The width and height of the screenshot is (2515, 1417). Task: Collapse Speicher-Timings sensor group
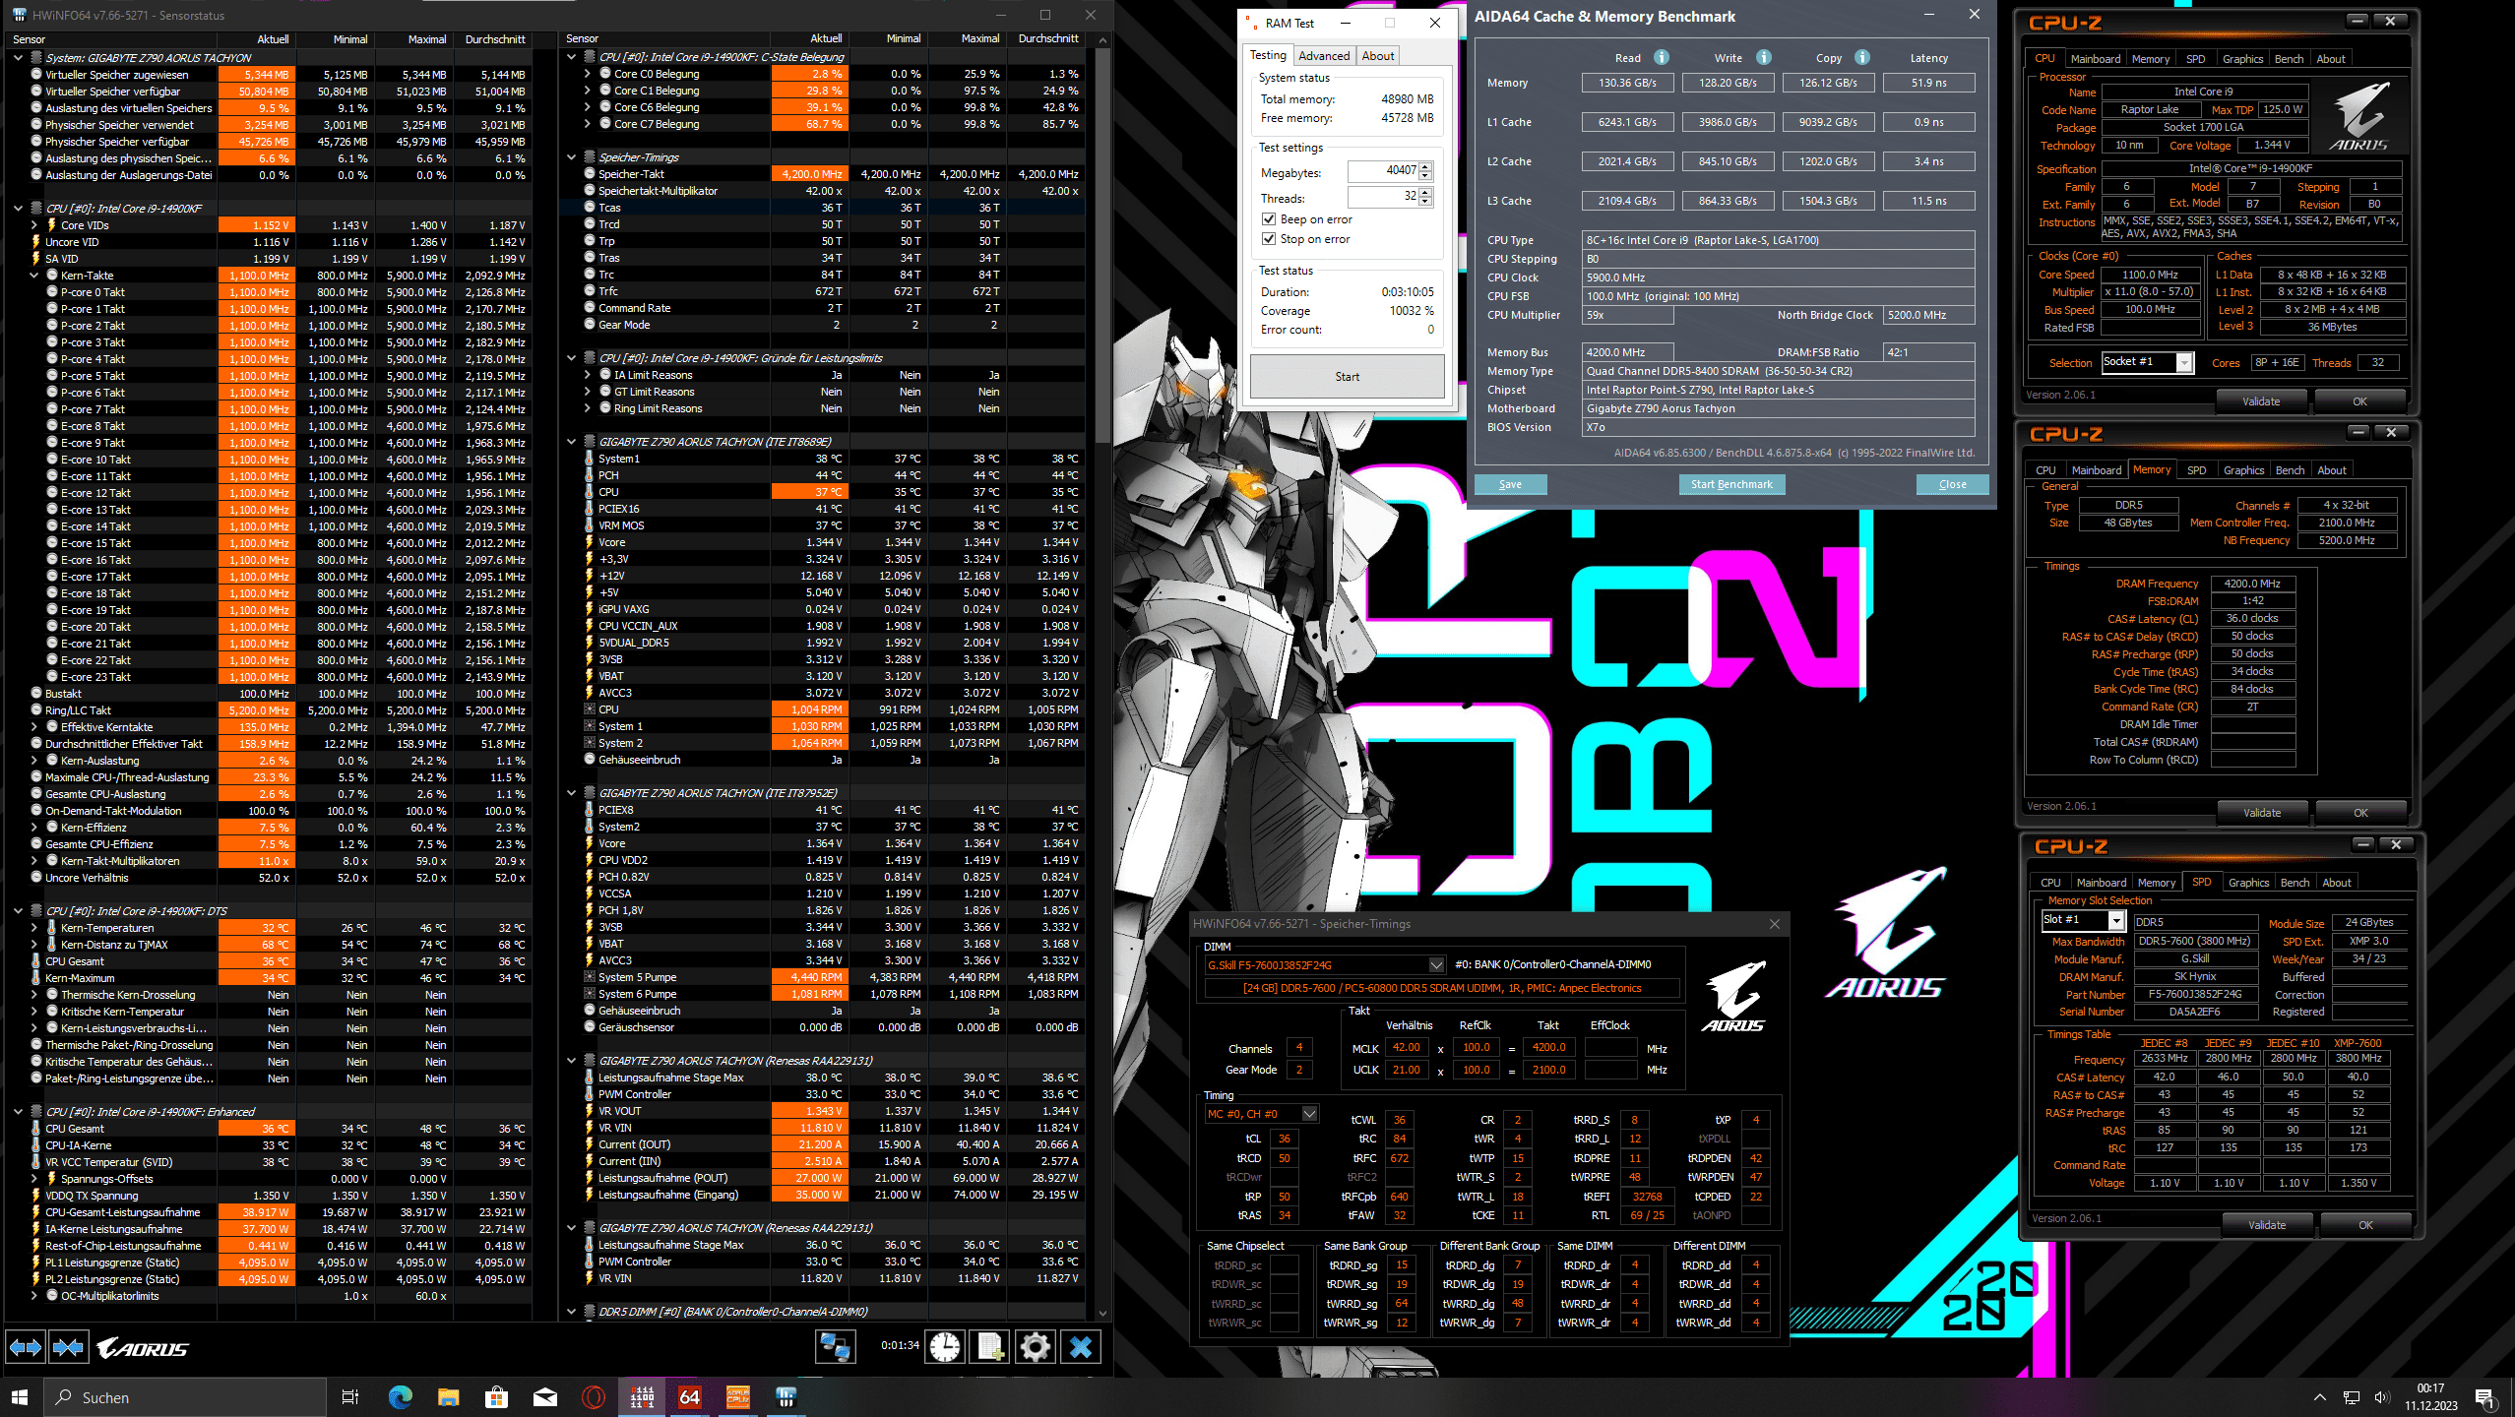(571, 157)
